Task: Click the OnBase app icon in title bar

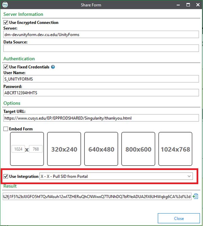Action: 5,5
